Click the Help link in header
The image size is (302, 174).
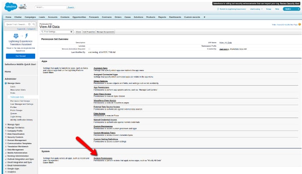277,9
